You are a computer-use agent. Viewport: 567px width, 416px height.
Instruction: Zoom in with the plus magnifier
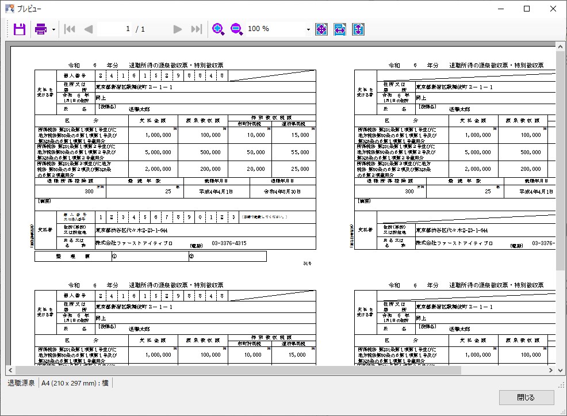pyautogui.click(x=218, y=29)
